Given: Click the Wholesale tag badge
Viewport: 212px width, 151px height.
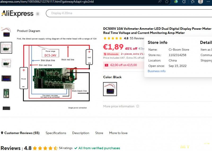Looking at the screenshot, I should 111,54.
